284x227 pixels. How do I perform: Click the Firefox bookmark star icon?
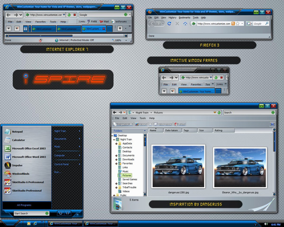click(238, 24)
